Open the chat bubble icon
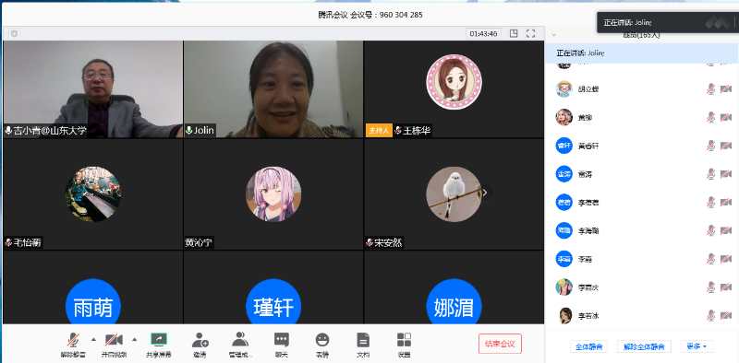This screenshot has width=739, height=363. point(282,340)
